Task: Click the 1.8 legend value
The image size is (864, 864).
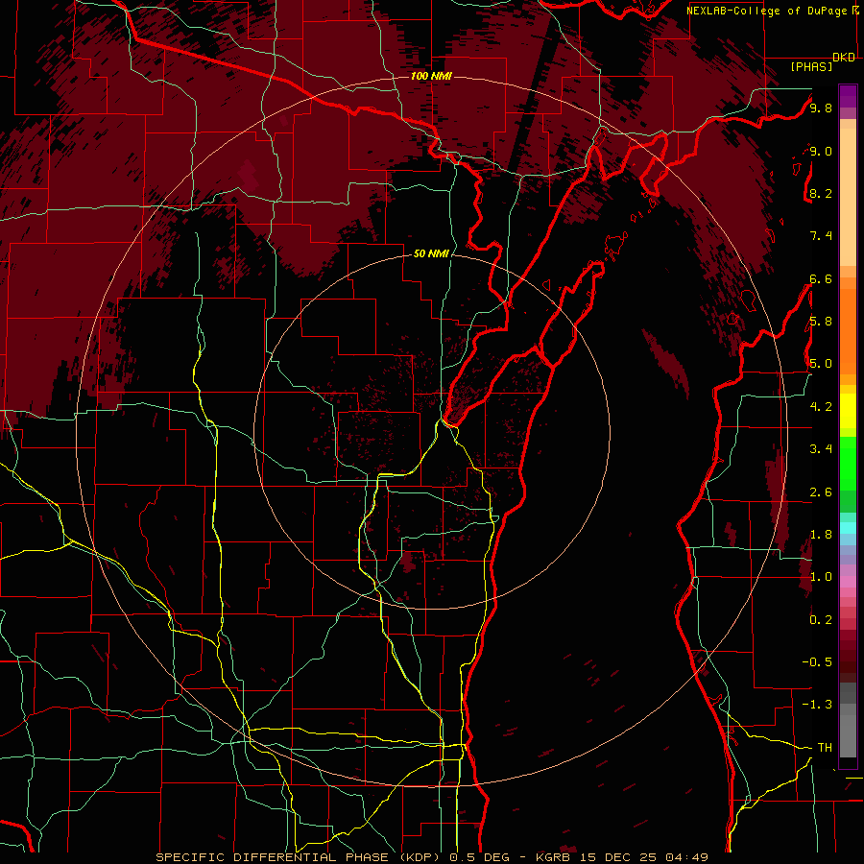Action: 821,535
